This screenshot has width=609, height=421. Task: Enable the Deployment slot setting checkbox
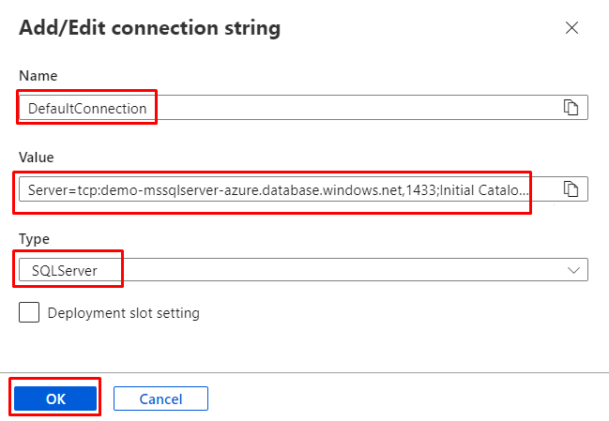29,312
